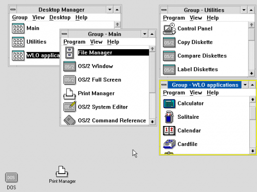Viewport: 257px width, 192px height.
Task: Open the Help menu in WLO applications window
Action: [x=213, y=93]
